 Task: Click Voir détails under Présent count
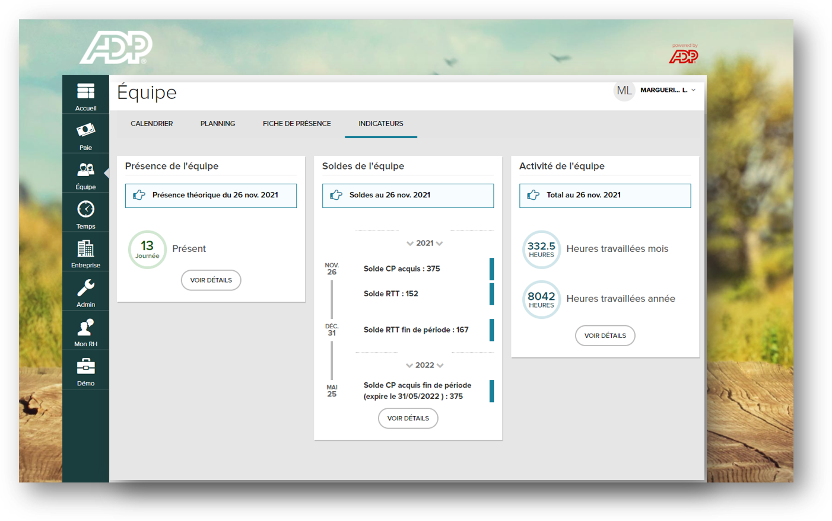coord(211,280)
